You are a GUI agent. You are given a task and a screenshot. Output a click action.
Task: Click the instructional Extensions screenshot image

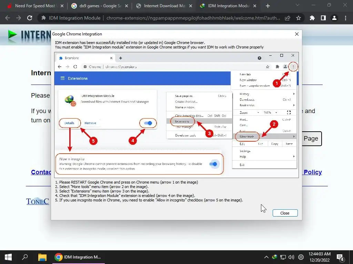point(176,115)
